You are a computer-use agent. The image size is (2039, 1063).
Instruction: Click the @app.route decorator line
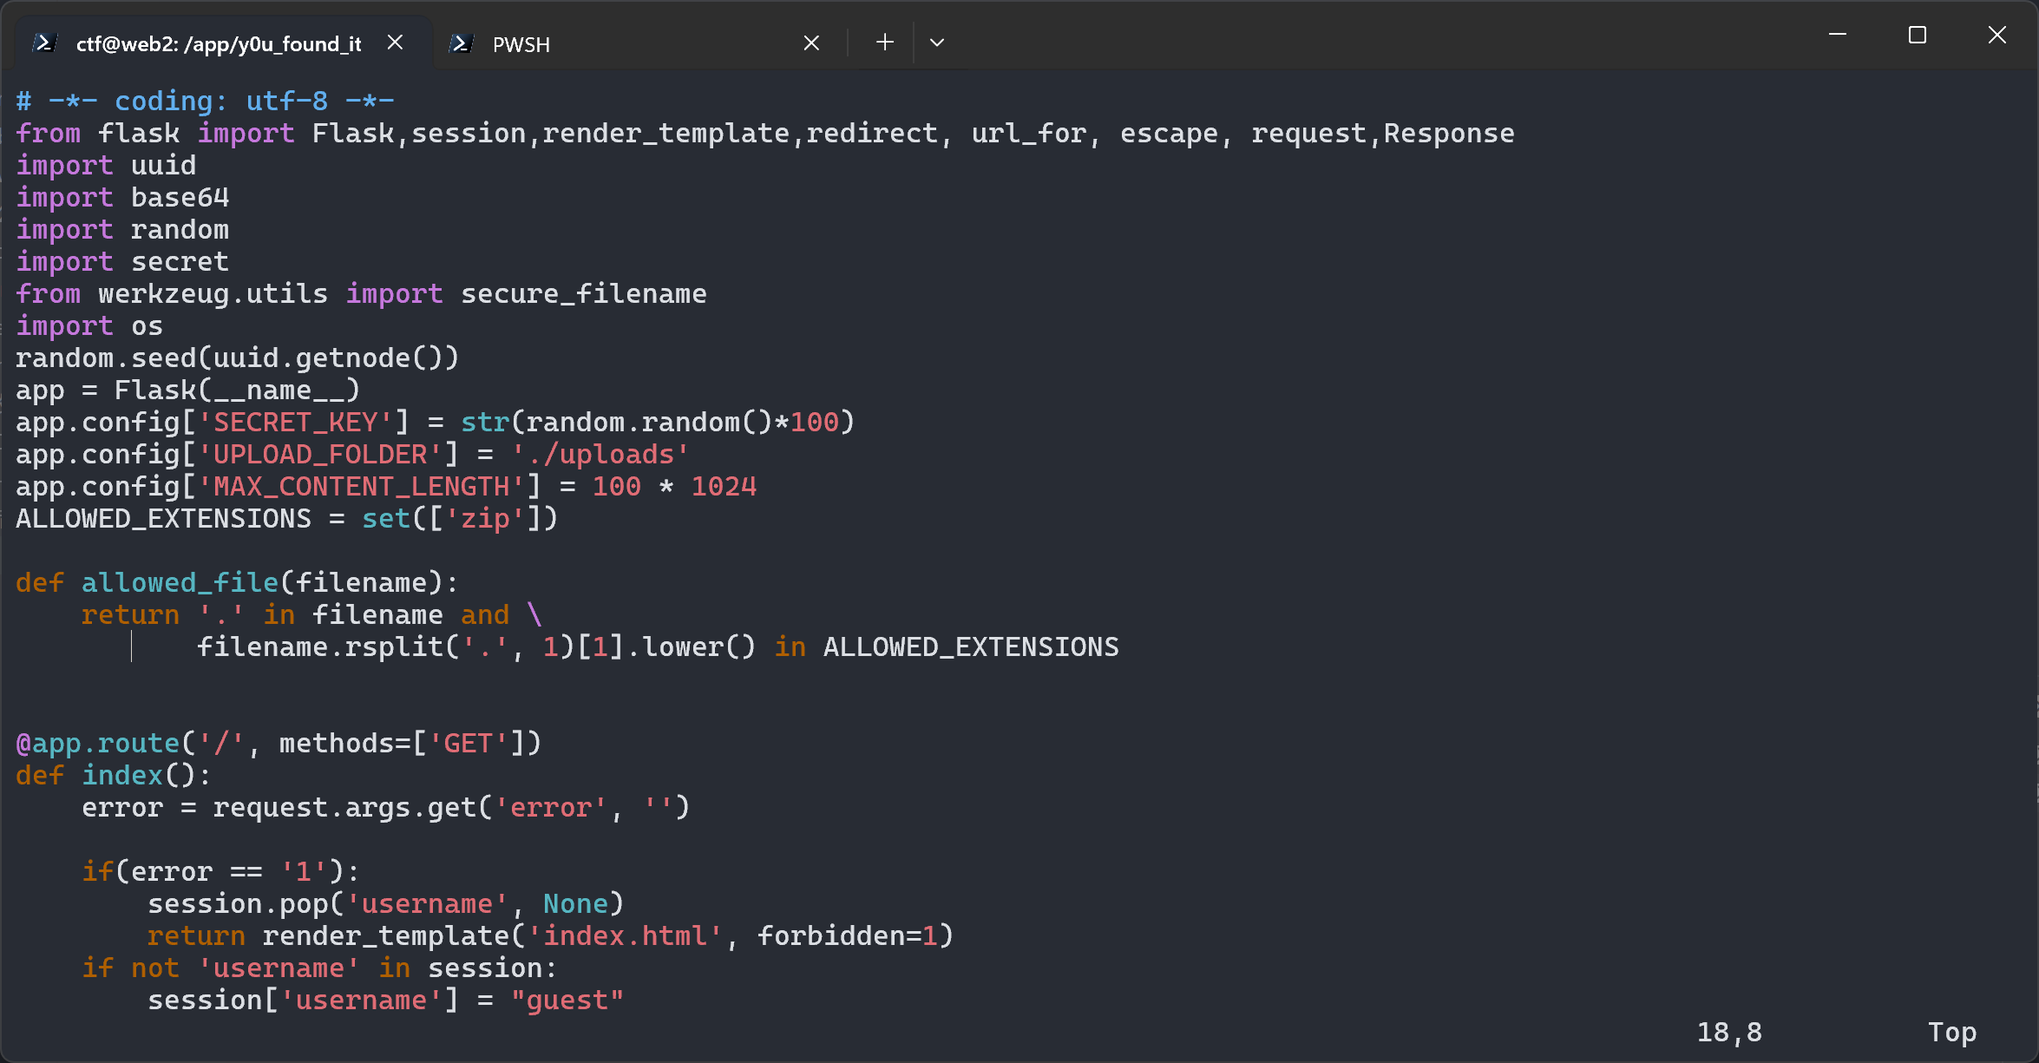pyautogui.click(x=279, y=744)
